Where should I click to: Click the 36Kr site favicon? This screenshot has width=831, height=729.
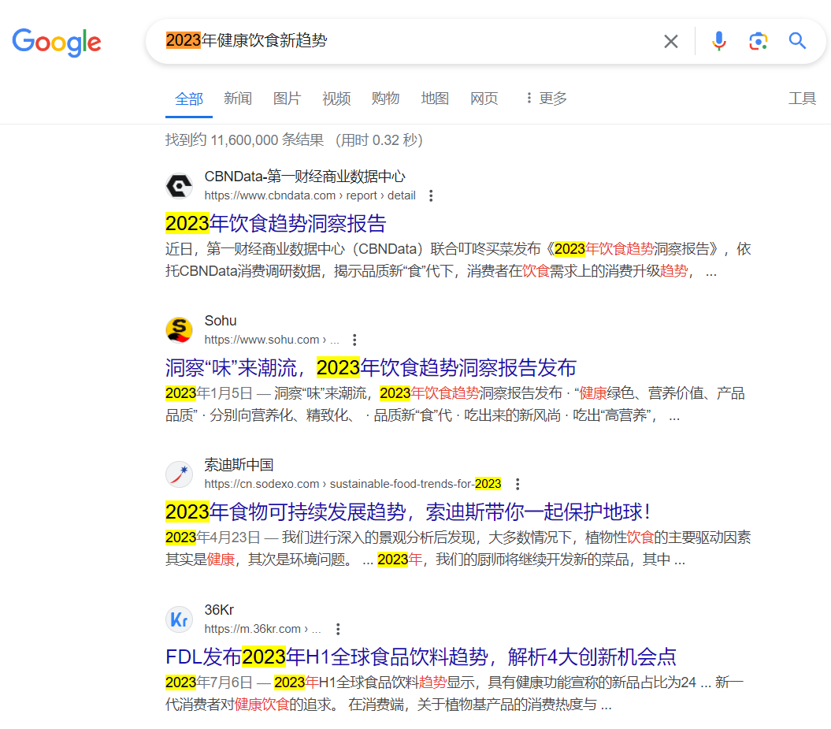click(x=180, y=619)
